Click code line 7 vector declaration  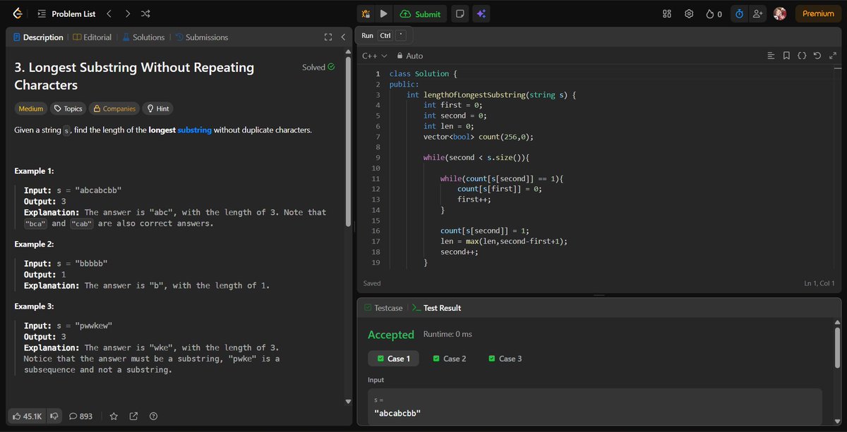(x=479, y=137)
